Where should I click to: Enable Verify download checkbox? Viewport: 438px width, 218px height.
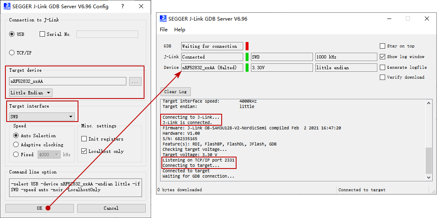point(382,77)
